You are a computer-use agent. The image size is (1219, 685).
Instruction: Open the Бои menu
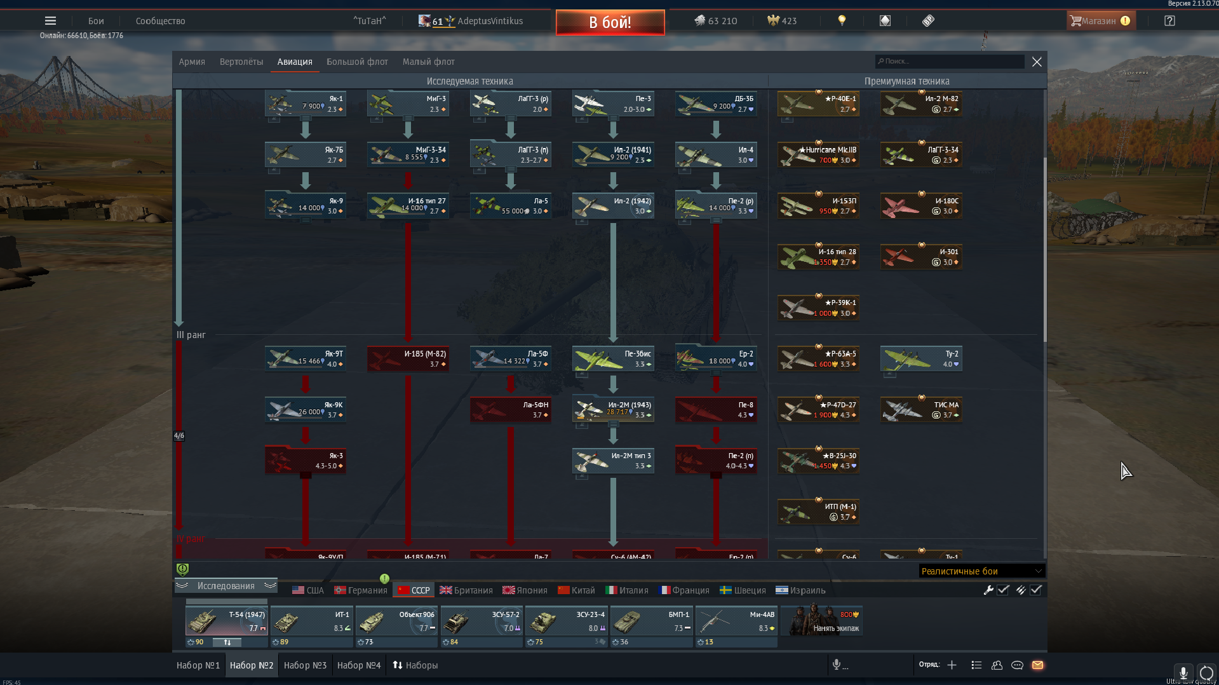point(96,21)
